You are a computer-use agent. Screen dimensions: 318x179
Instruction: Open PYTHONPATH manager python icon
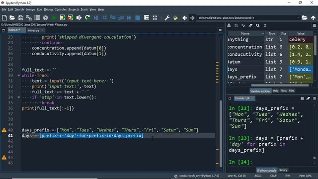click(175, 18)
